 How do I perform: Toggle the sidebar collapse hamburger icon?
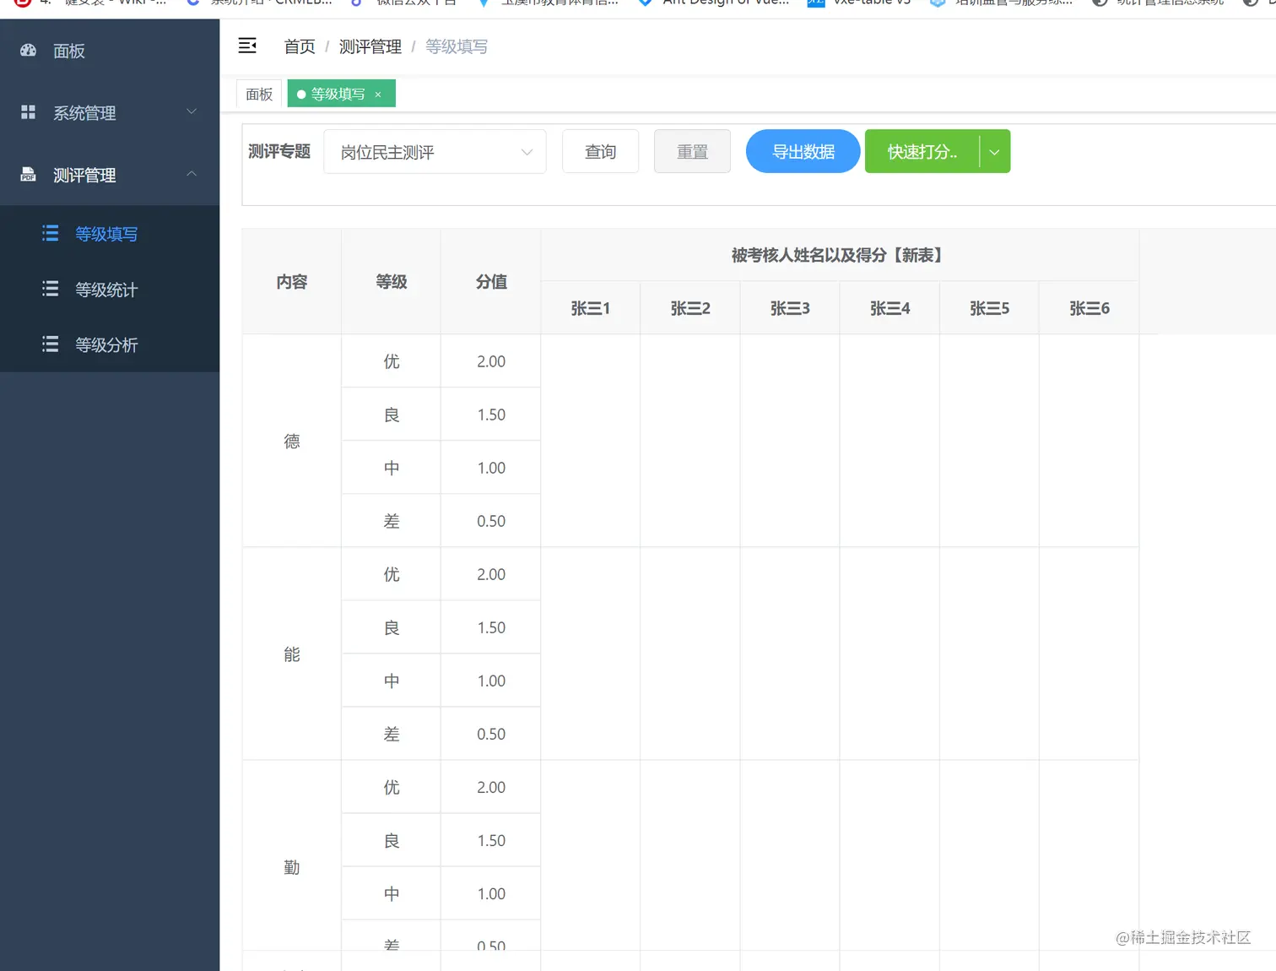(247, 46)
